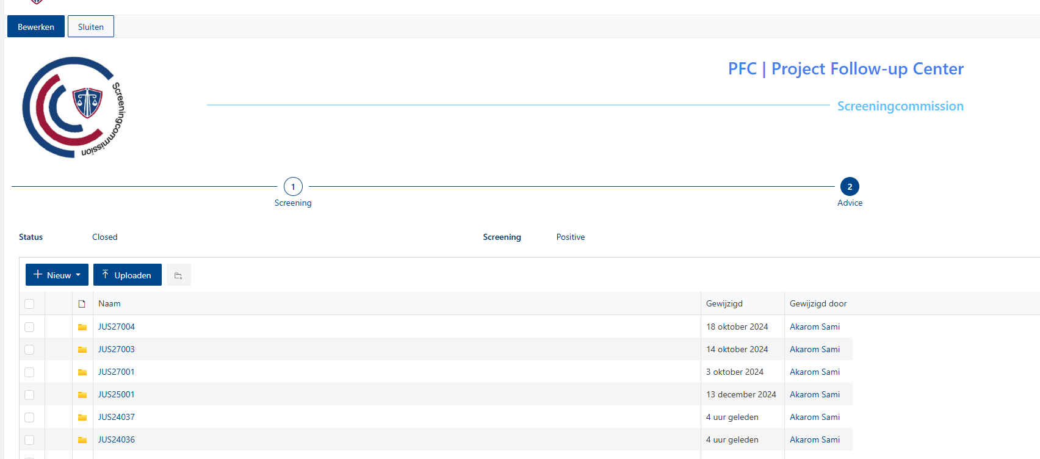Go to step 2 Advice stage
This screenshot has width=1040, height=459.
tap(850, 187)
